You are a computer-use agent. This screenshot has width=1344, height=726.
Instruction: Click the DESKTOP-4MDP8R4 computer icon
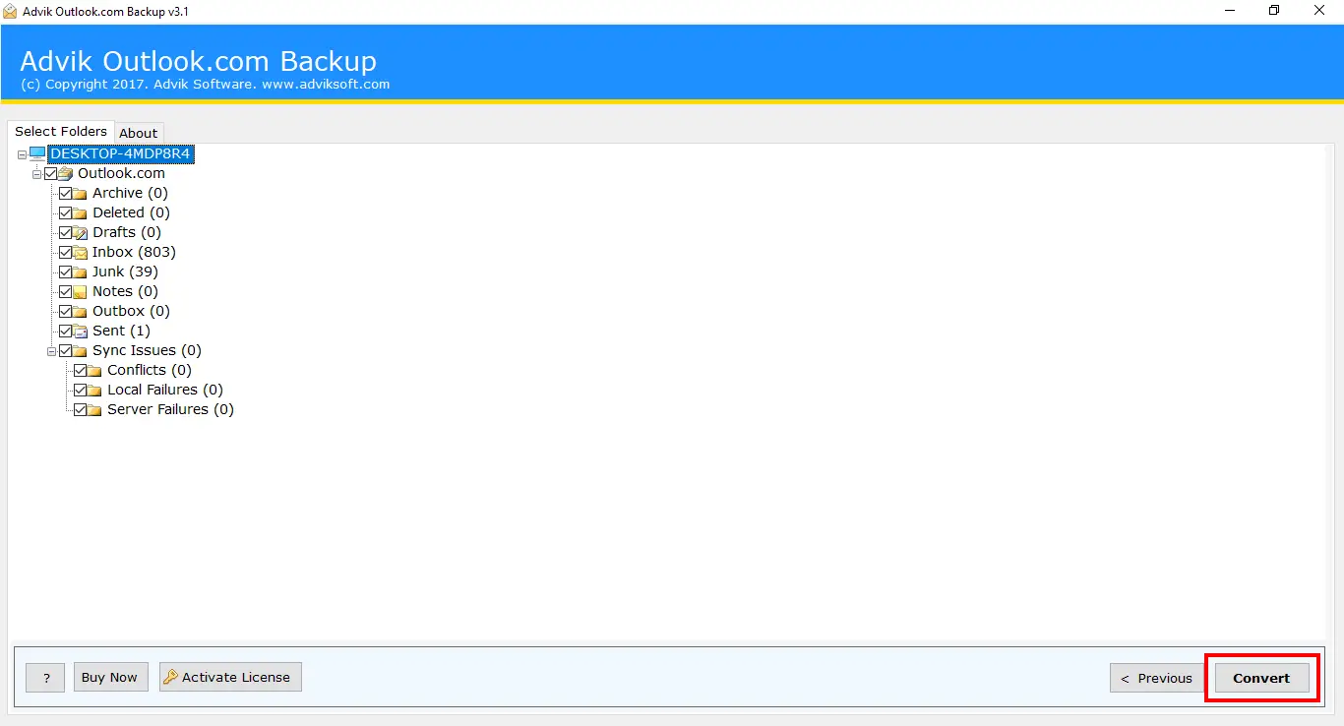pos(35,153)
